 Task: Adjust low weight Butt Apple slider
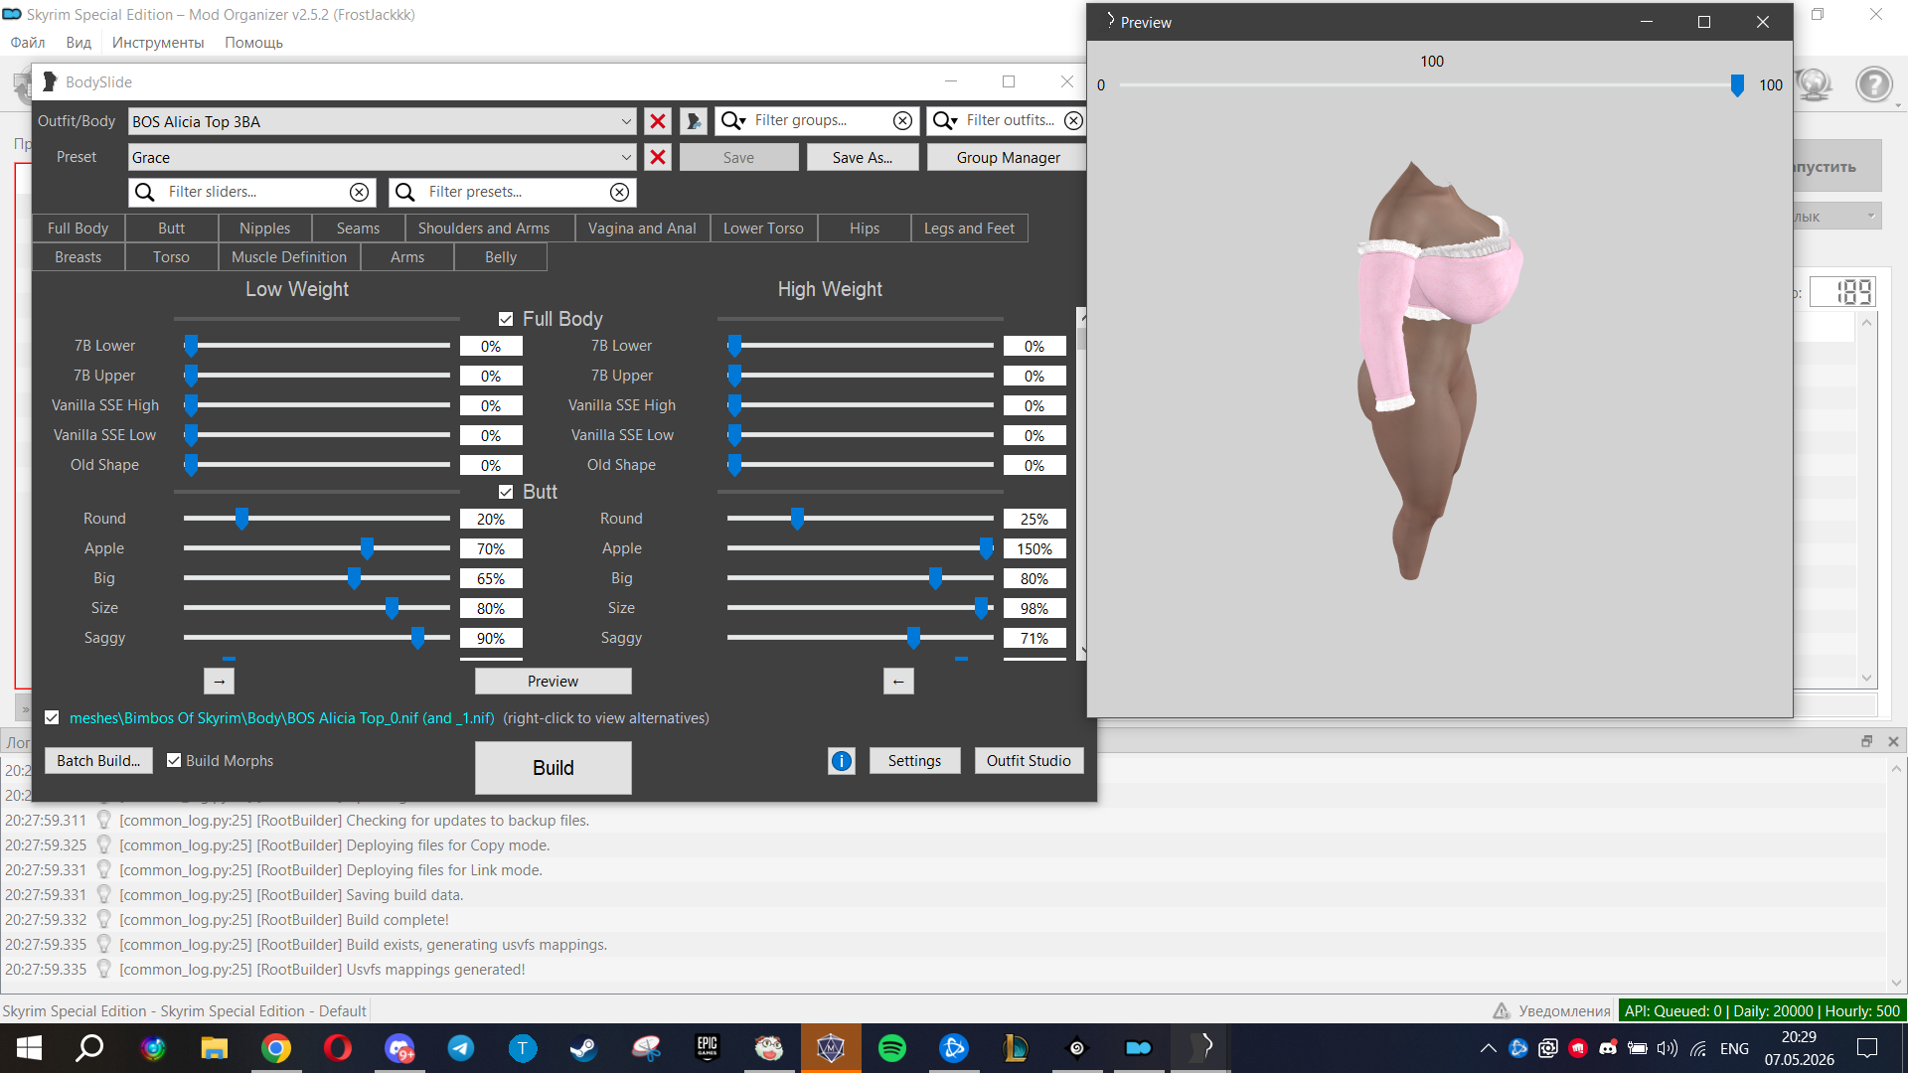pos(368,548)
